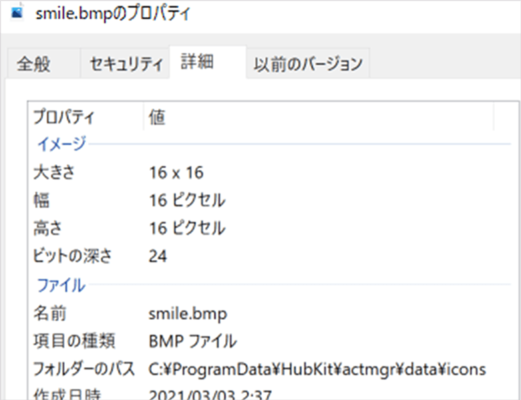Click the value 16 x 16
The height and width of the screenshot is (400, 521).
click(176, 172)
